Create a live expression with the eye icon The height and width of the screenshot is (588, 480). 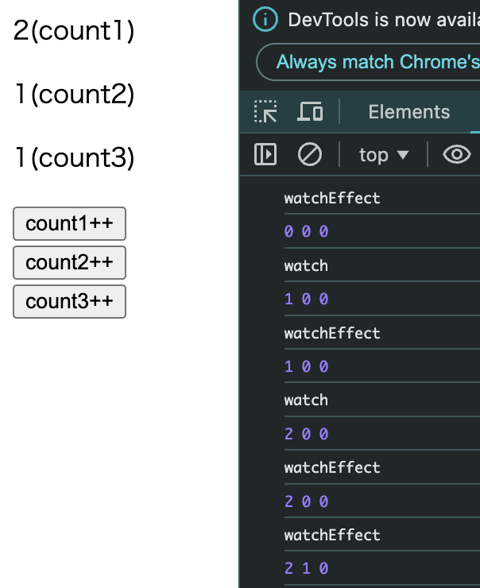[456, 154]
